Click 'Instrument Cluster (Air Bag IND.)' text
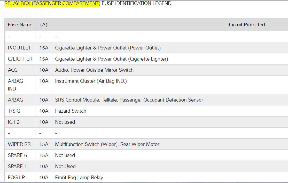Screen dimensions: 288x183 [91, 81]
